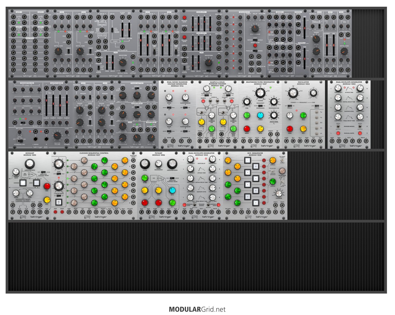
Task: Click the green F CV 1 knob
Action: tap(247, 115)
